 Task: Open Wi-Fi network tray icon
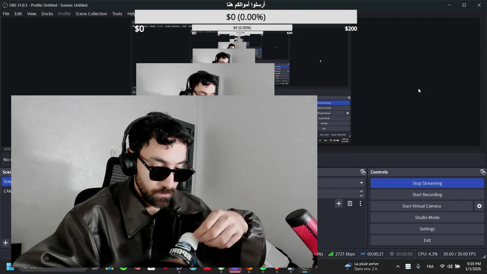[x=442, y=266]
